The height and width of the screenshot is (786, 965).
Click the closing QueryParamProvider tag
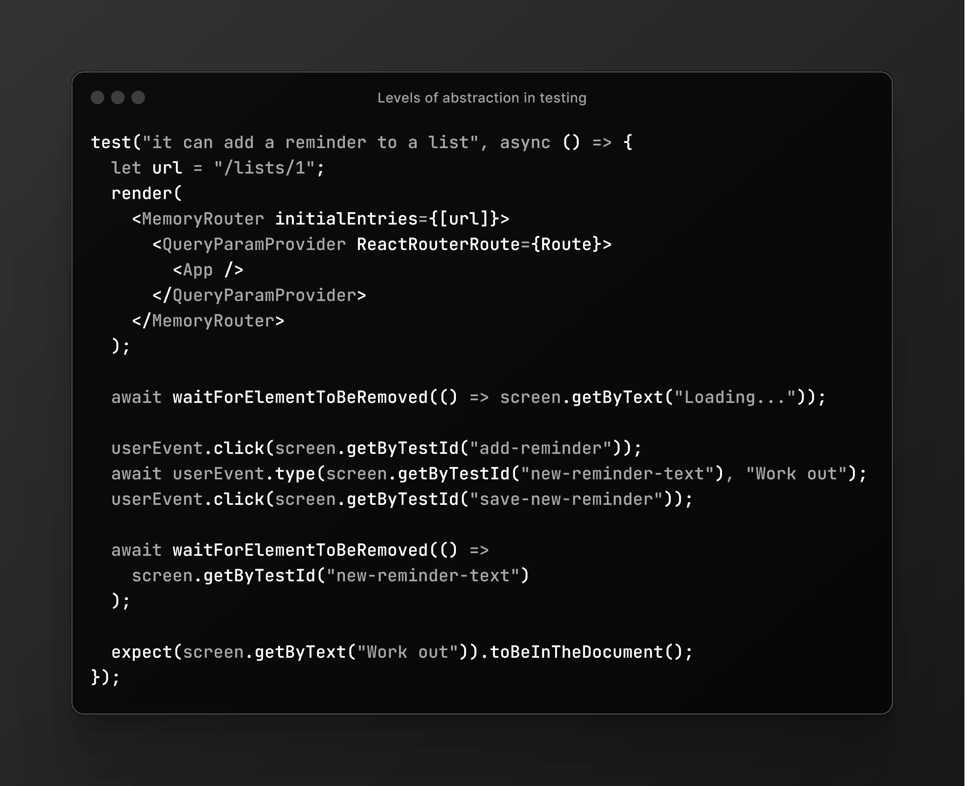click(x=259, y=296)
